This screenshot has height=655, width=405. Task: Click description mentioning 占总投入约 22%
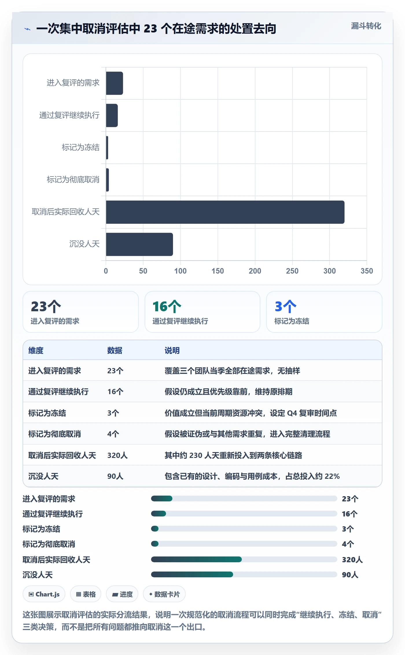click(252, 476)
